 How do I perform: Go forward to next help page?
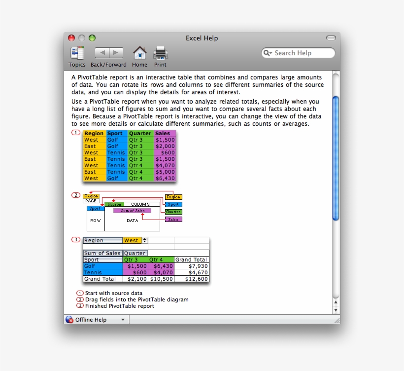coord(116,53)
